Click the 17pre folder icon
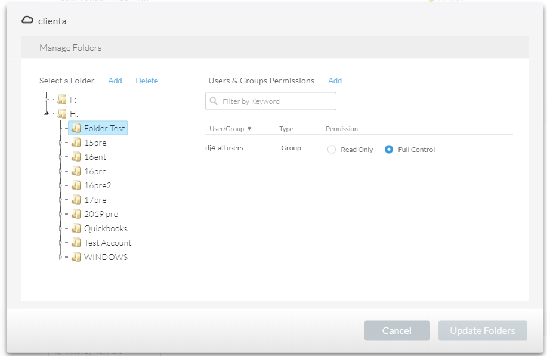Viewport: 547px width, 356px height. pyautogui.click(x=76, y=200)
